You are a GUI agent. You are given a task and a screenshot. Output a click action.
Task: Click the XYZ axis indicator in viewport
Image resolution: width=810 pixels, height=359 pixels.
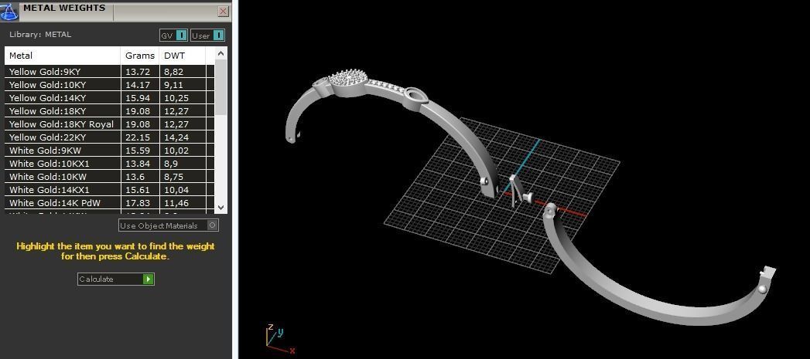pyautogui.click(x=280, y=339)
